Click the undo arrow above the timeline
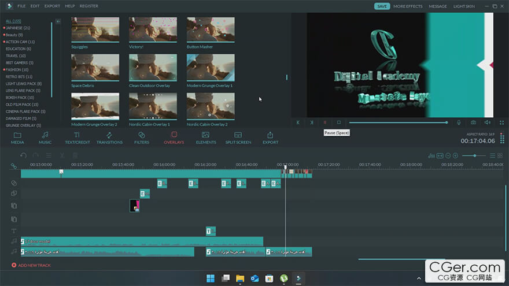 point(23,155)
